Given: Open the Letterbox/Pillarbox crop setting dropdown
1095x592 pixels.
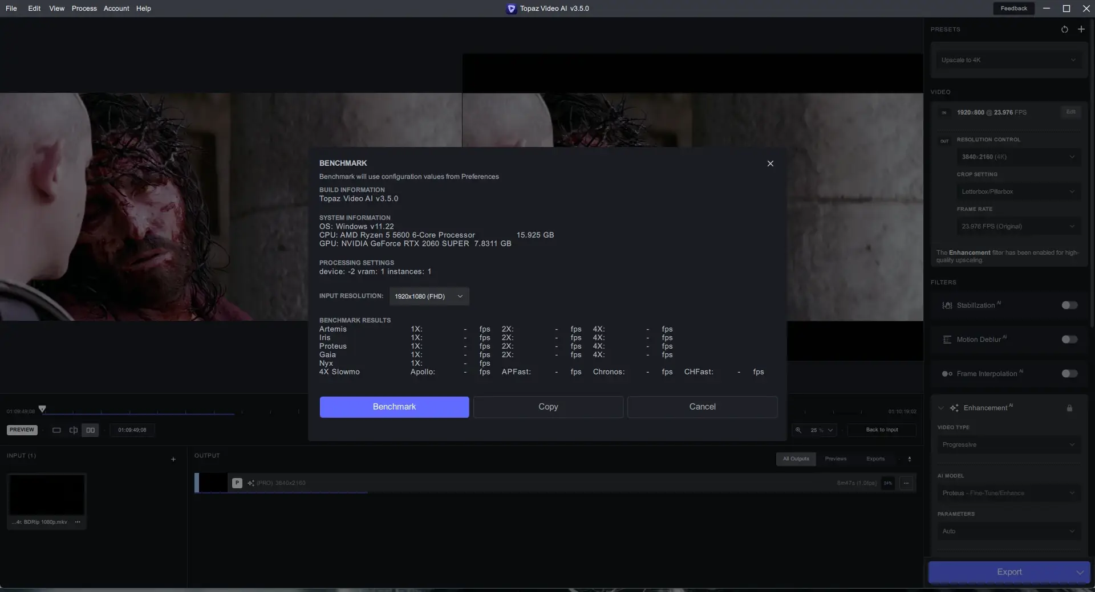Looking at the screenshot, I should click(x=1018, y=191).
